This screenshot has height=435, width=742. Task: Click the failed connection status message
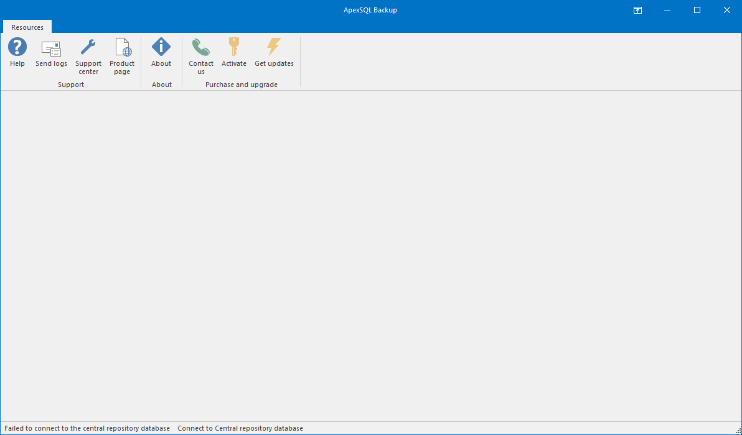click(x=86, y=428)
